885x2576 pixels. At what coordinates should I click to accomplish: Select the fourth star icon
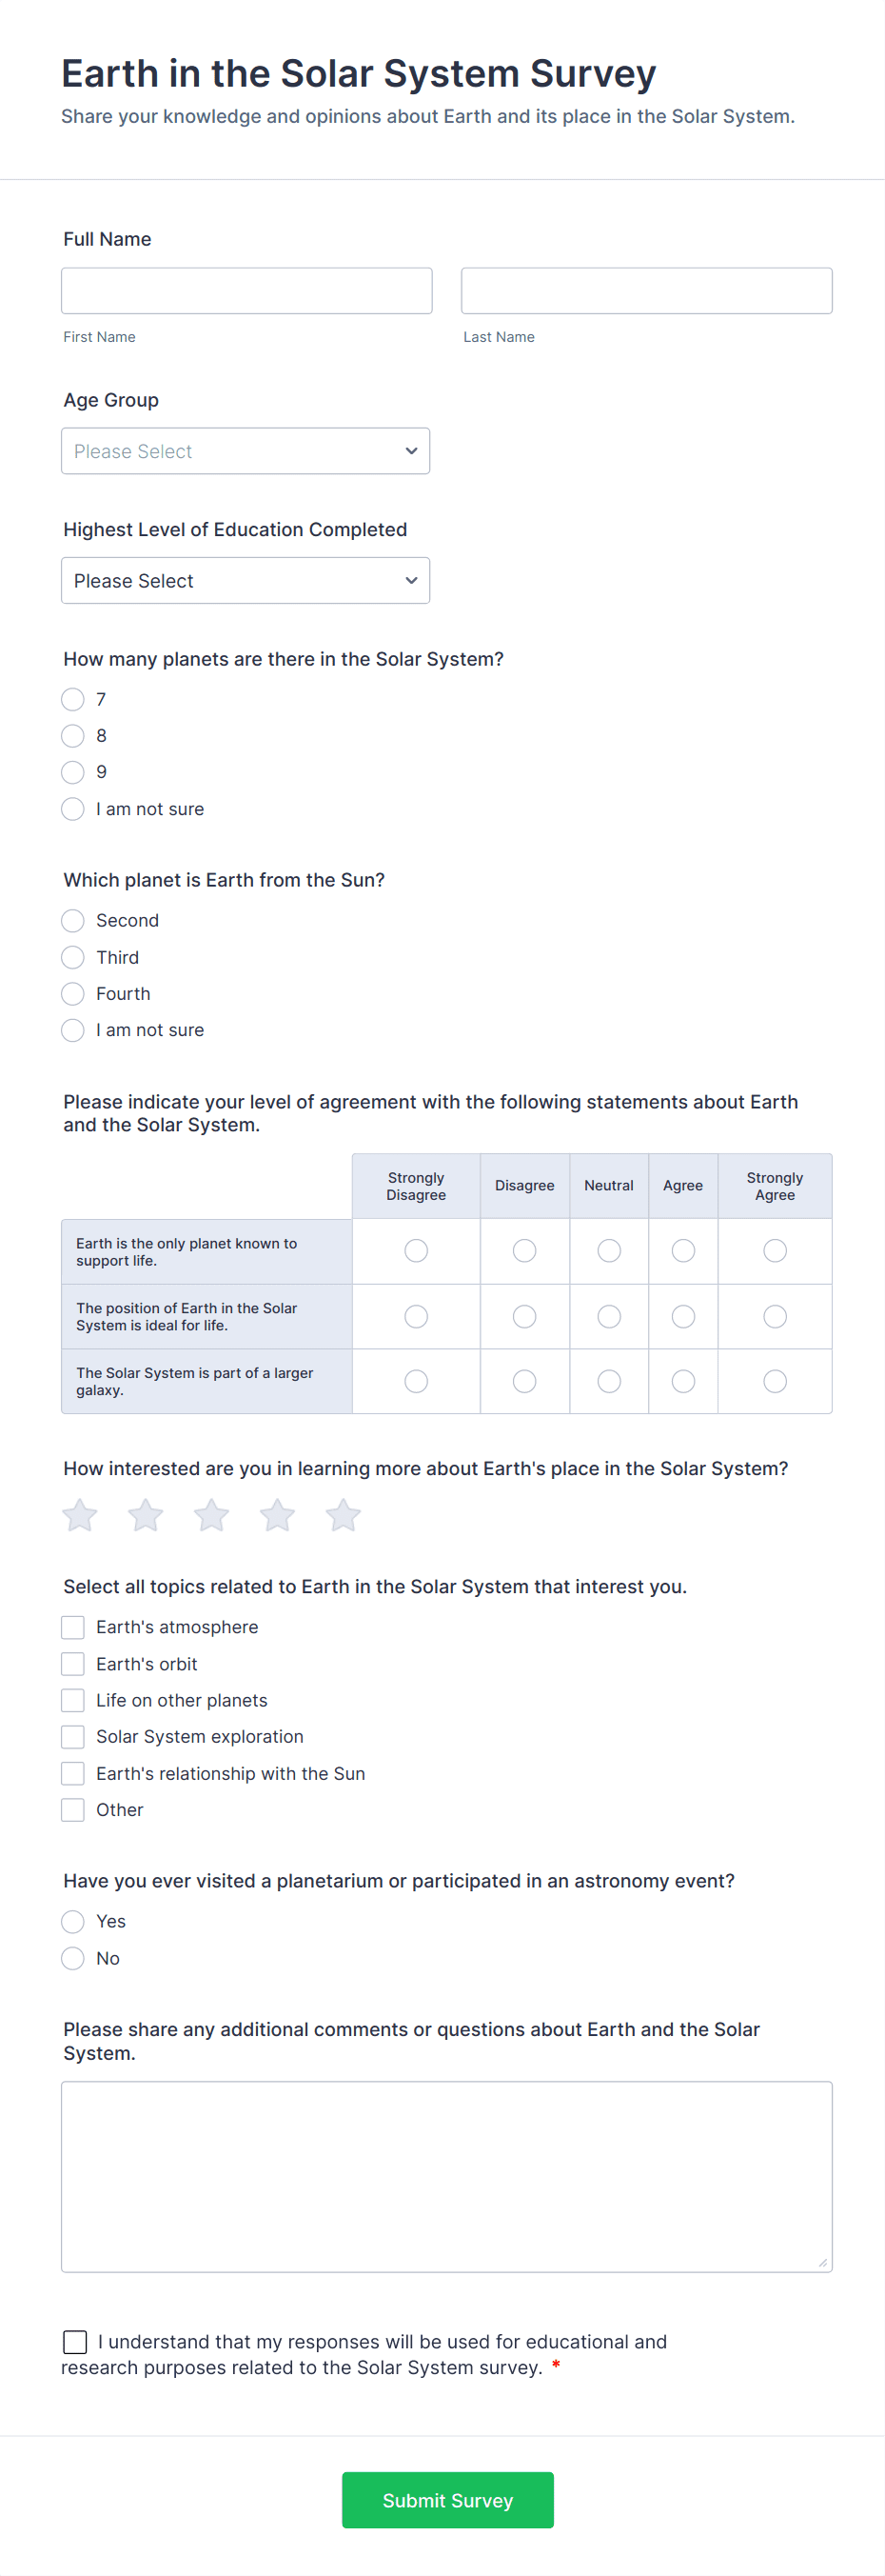[x=277, y=1514]
